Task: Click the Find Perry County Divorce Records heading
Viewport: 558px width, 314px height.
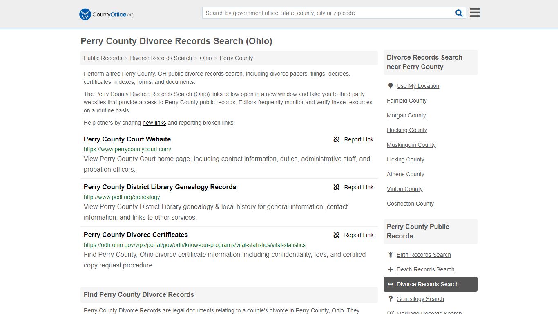Action: coord(139,294)
